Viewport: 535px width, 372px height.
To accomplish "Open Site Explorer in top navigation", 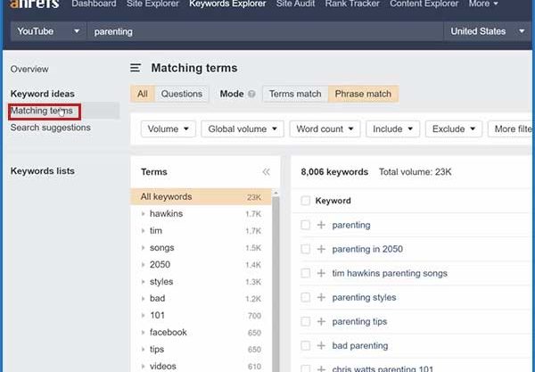I will tap(152, 4).
